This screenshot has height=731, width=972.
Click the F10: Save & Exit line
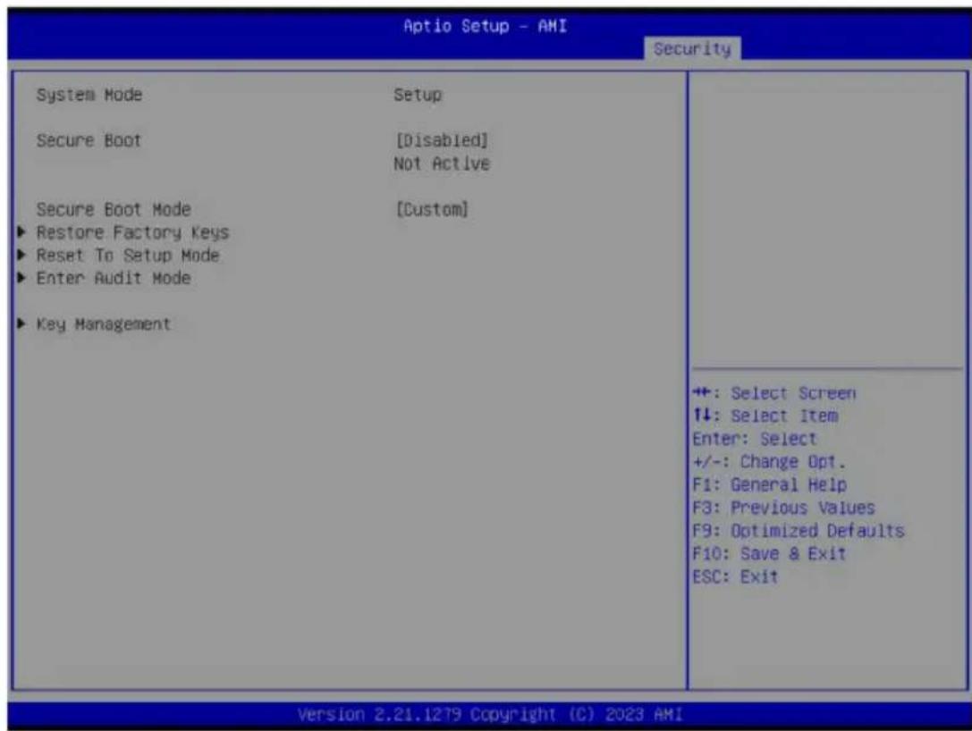pos(769,554)
